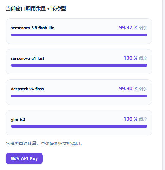165x170 pixels.
Task: Click 剩余 label in sensenova-u1-fast card
Action: (143, 58)
